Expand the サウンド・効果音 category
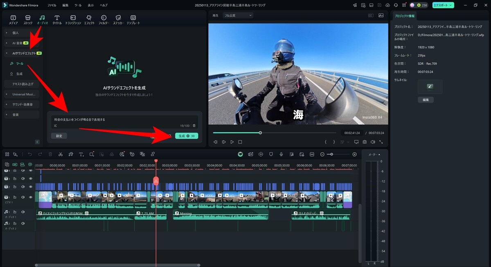491x267 pixels. coord(23,104)
